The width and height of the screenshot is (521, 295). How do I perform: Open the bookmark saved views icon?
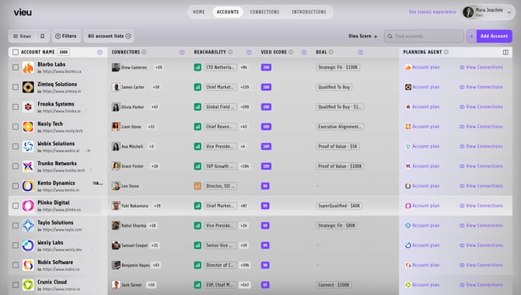point(42,36)
